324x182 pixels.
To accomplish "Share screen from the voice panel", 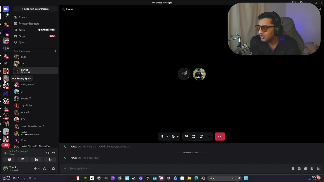I will point(23,160).
